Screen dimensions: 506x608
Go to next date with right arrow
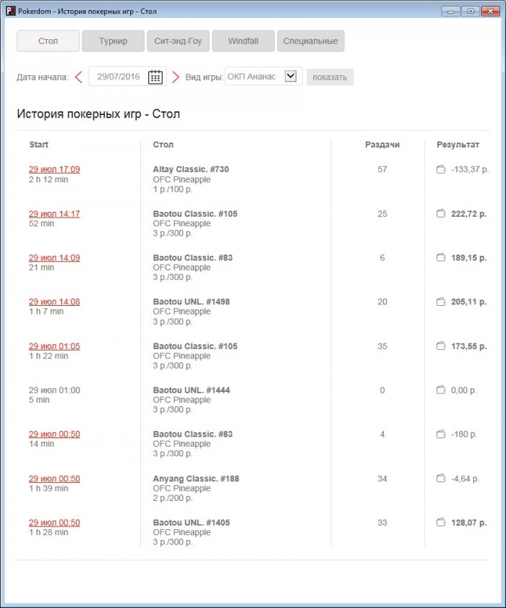point(175,77)
